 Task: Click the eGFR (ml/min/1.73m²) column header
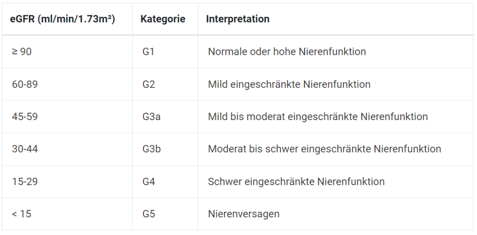[x=62, y=19]
